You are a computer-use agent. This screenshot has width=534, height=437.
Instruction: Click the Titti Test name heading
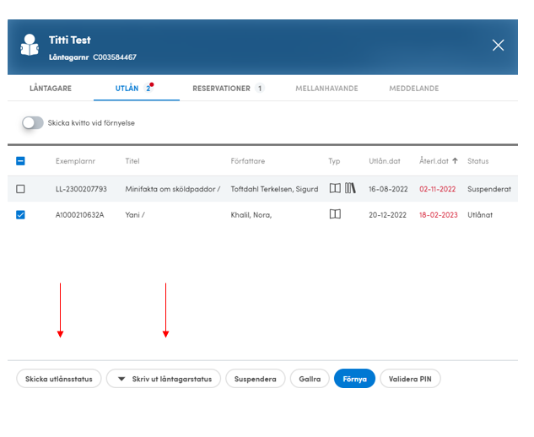tap(70, 40)
